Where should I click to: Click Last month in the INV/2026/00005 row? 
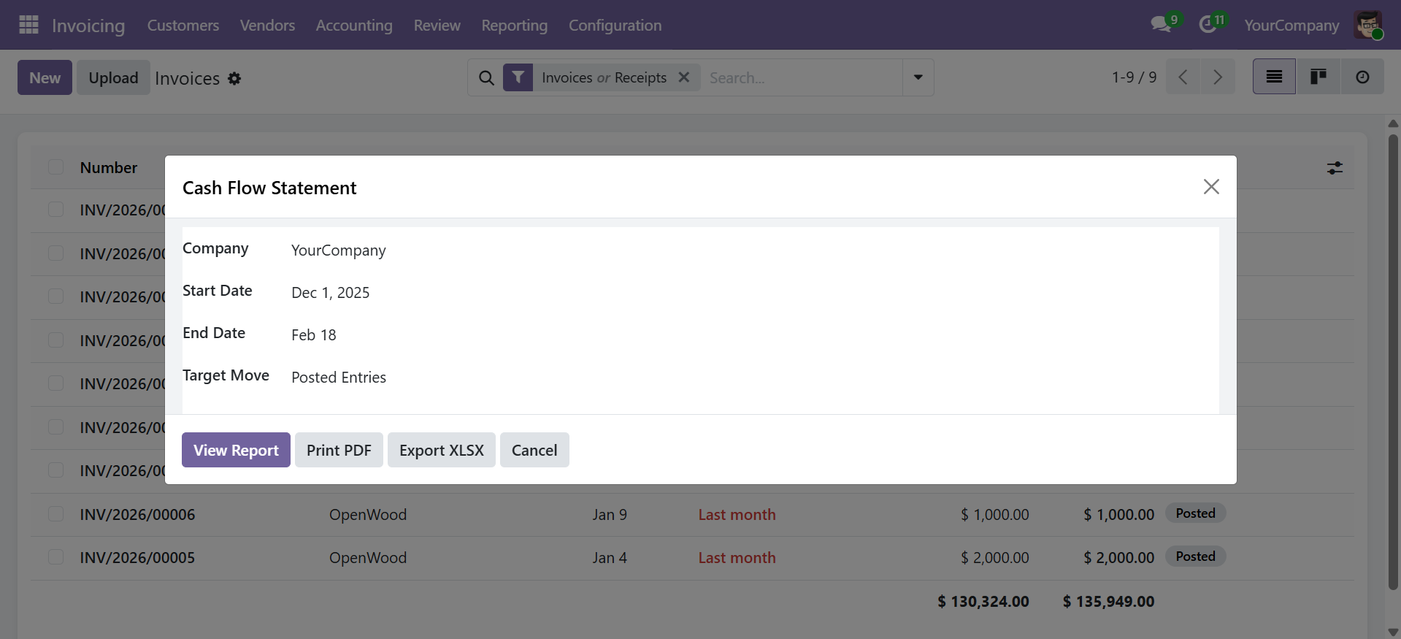click(x=737, y=558)
